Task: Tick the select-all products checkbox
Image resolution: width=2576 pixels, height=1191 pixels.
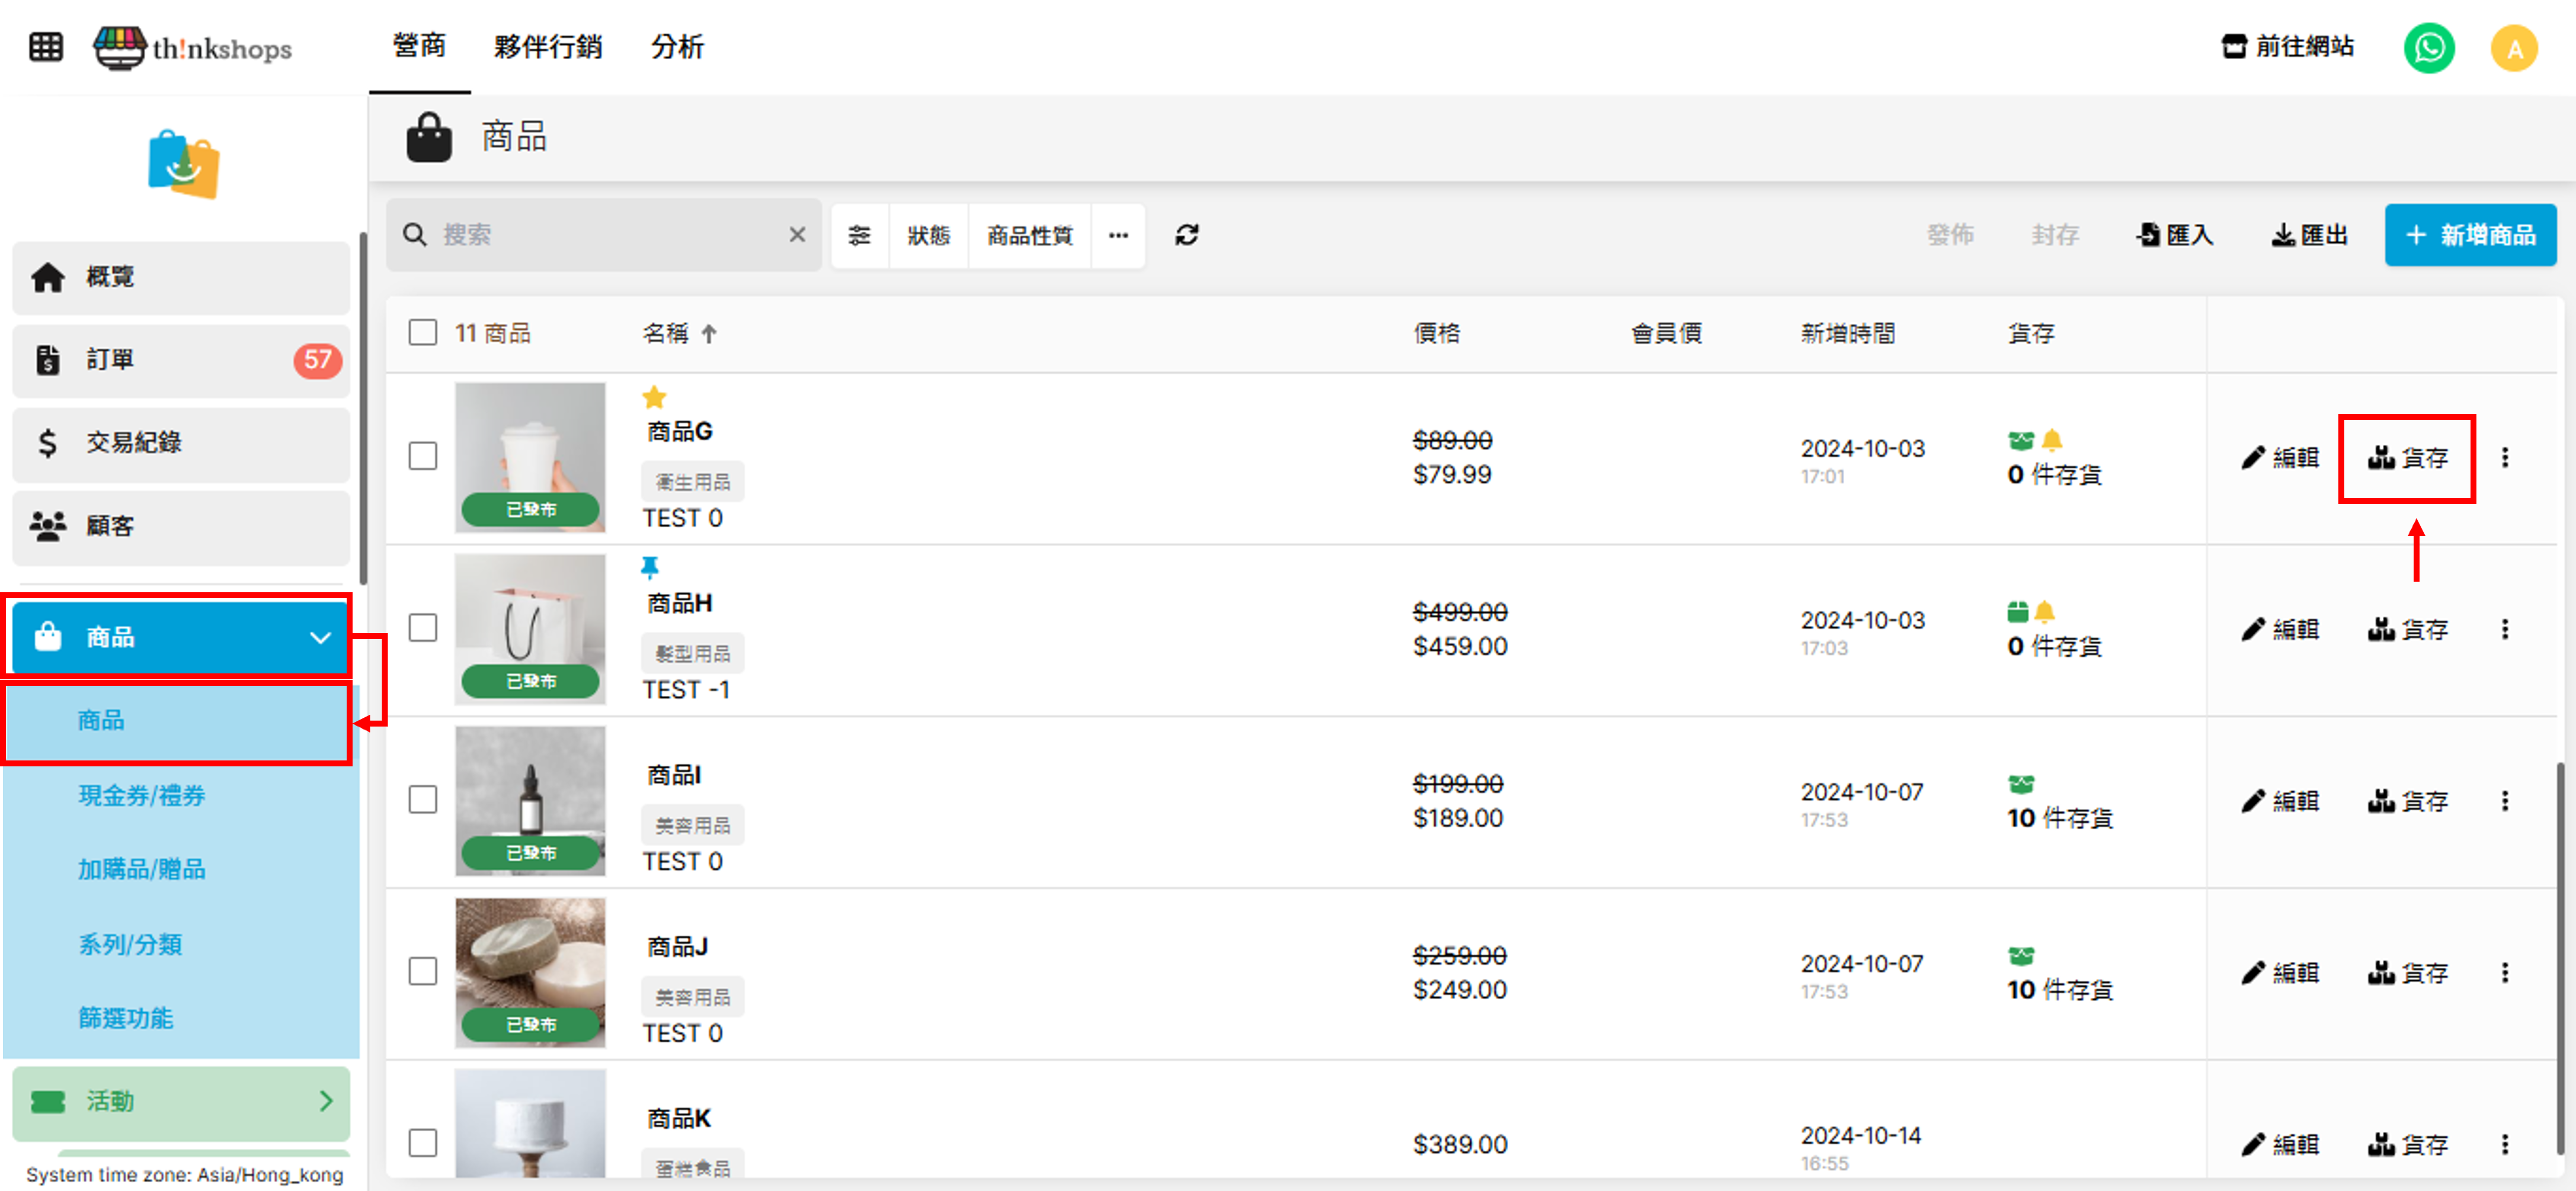Action: click(423, 333)
